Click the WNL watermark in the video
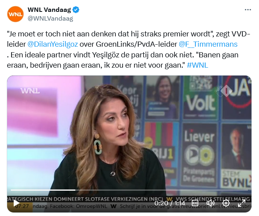 point(30,91)
